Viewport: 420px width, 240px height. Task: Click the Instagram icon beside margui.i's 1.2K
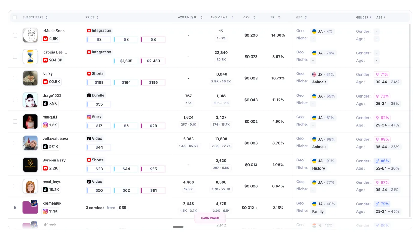click(45, 125)
